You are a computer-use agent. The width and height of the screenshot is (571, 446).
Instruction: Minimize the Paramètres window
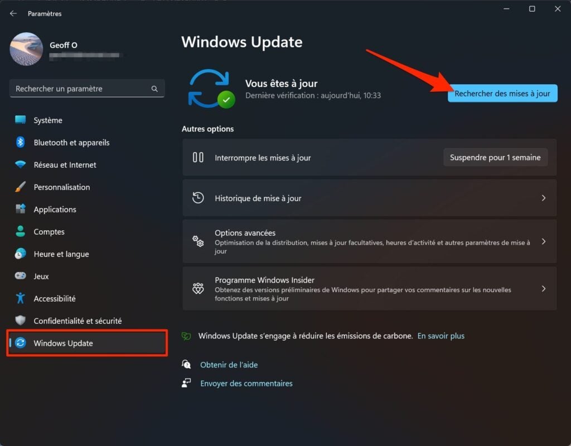point(506,9)
